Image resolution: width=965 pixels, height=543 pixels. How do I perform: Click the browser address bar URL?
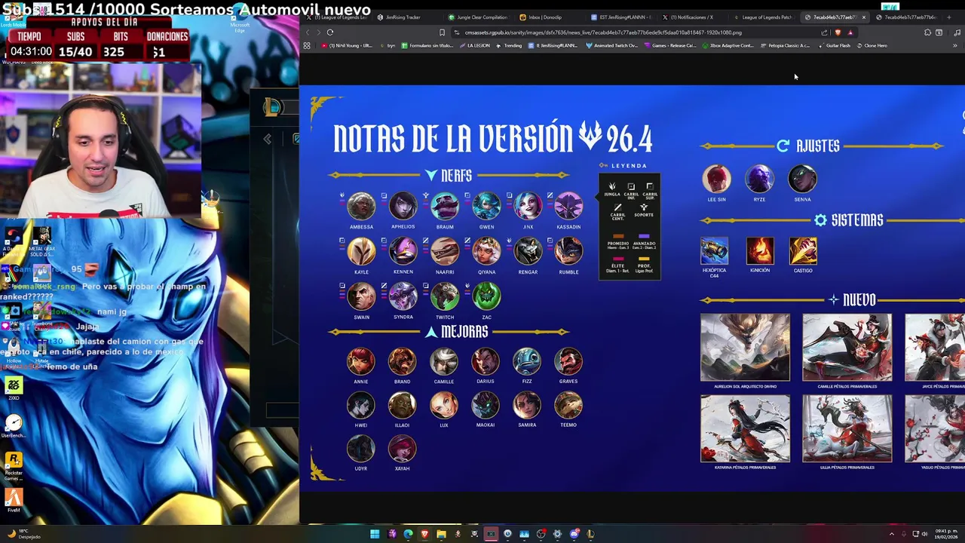[x=603, y=32]
